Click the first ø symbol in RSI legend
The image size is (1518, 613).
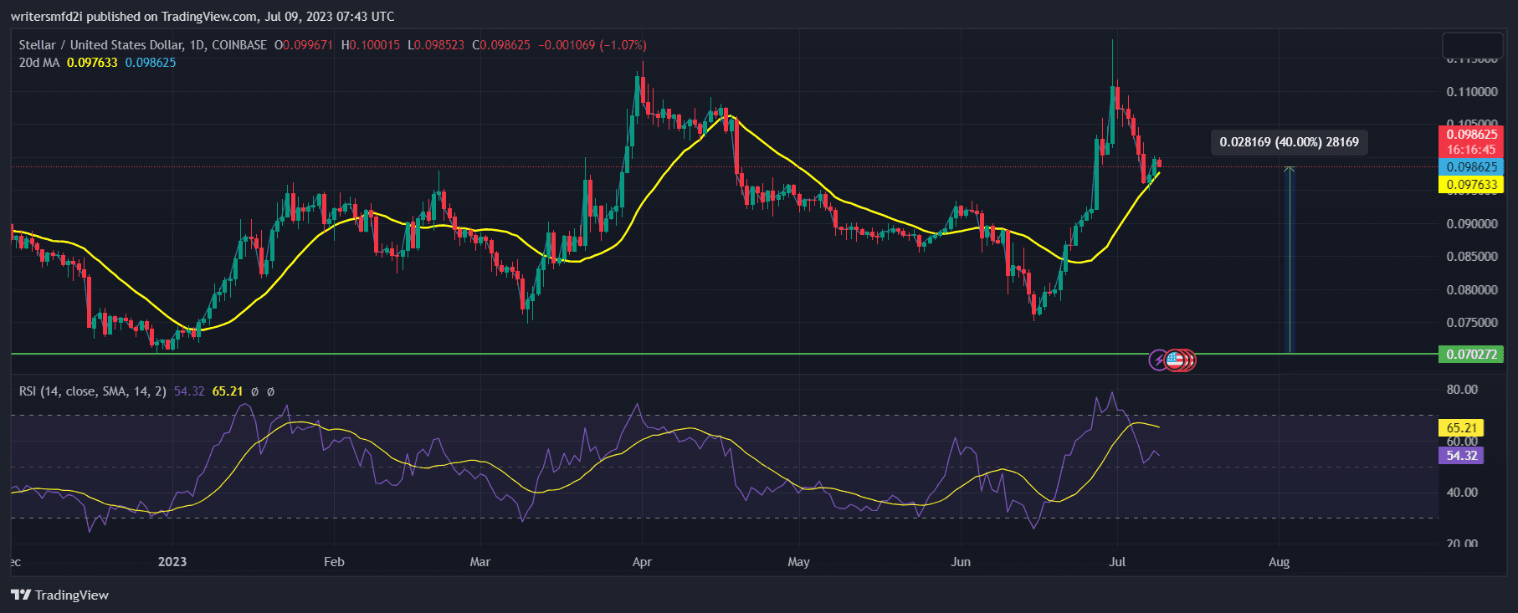[x=255, y=391]
